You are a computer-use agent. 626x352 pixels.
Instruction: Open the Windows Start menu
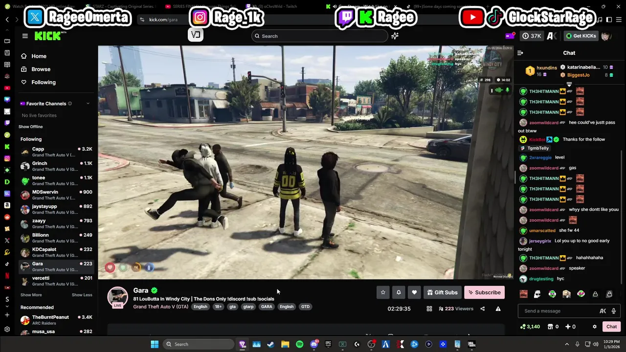tap(155, 344)
